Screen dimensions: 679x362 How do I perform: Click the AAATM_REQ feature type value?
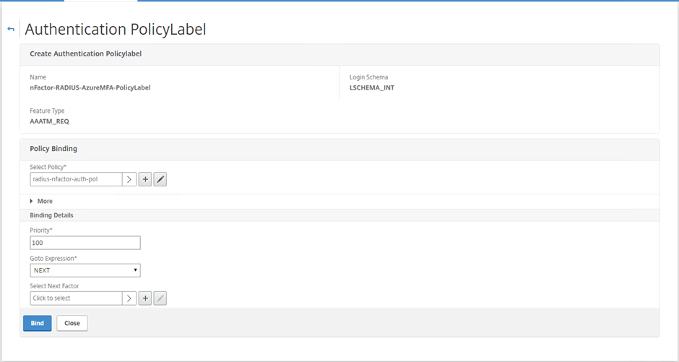coord(49,121)
